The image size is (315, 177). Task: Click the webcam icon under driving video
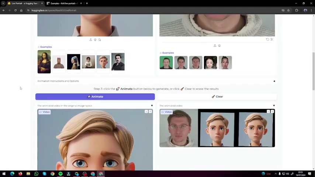point(219,46)
